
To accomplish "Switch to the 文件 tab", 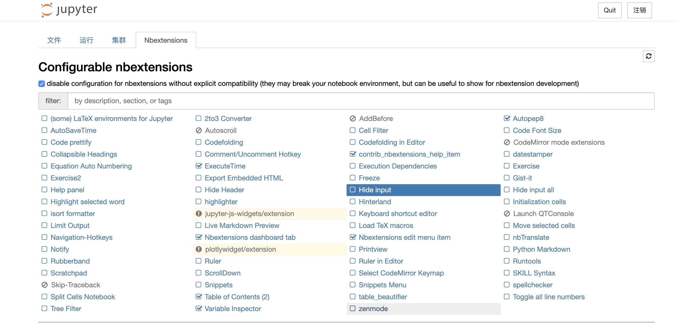I will point(54,40).
